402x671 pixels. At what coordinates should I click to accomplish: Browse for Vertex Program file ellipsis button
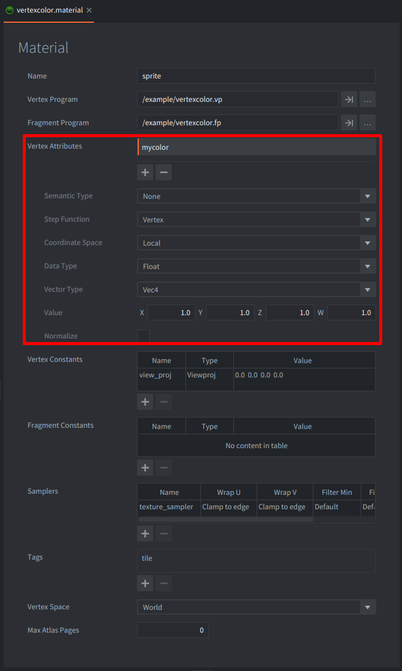tap(367, 99)
